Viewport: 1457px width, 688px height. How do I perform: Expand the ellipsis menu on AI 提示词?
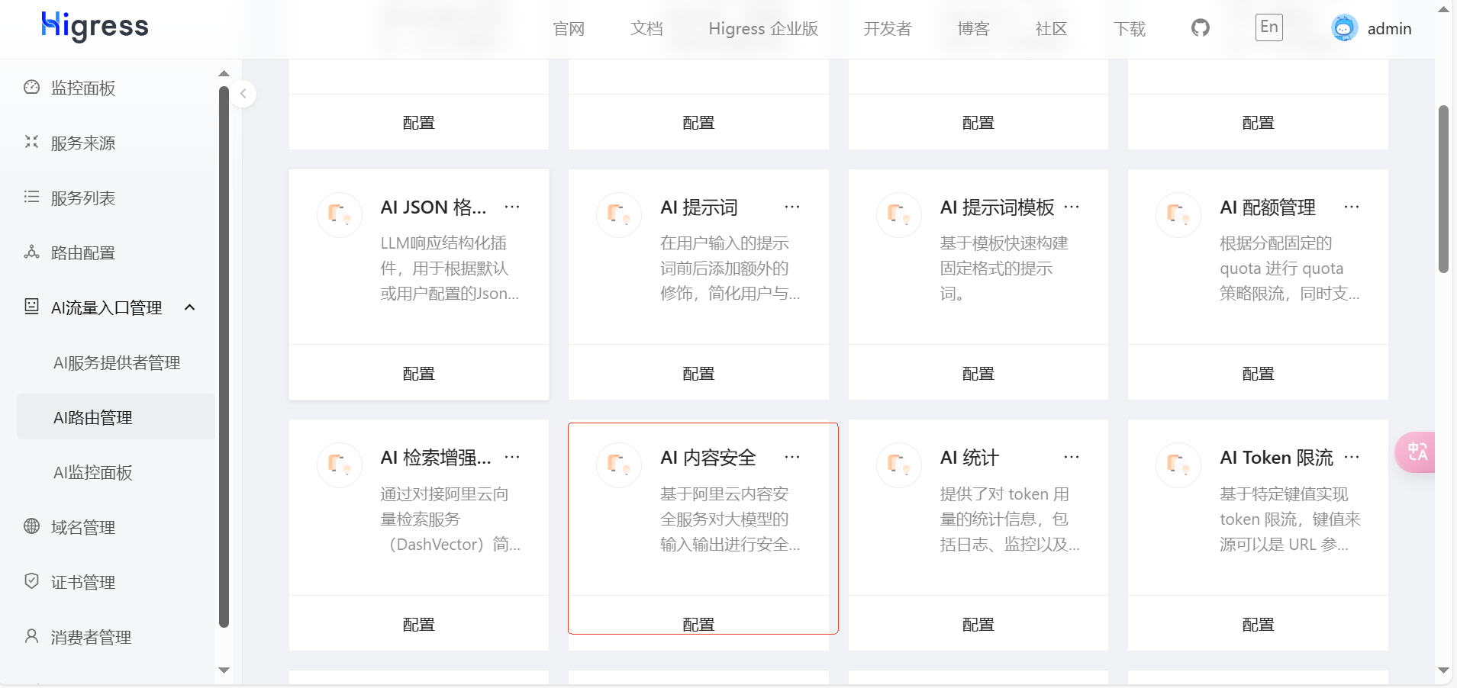[x=791, y=207]
